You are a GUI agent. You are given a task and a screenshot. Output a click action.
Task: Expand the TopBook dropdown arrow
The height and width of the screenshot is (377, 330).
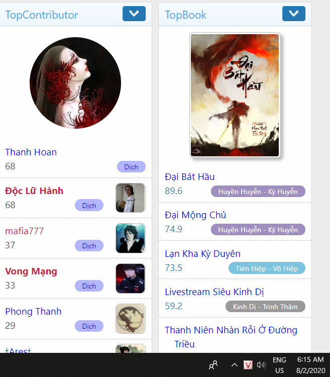tap(294, 14)
